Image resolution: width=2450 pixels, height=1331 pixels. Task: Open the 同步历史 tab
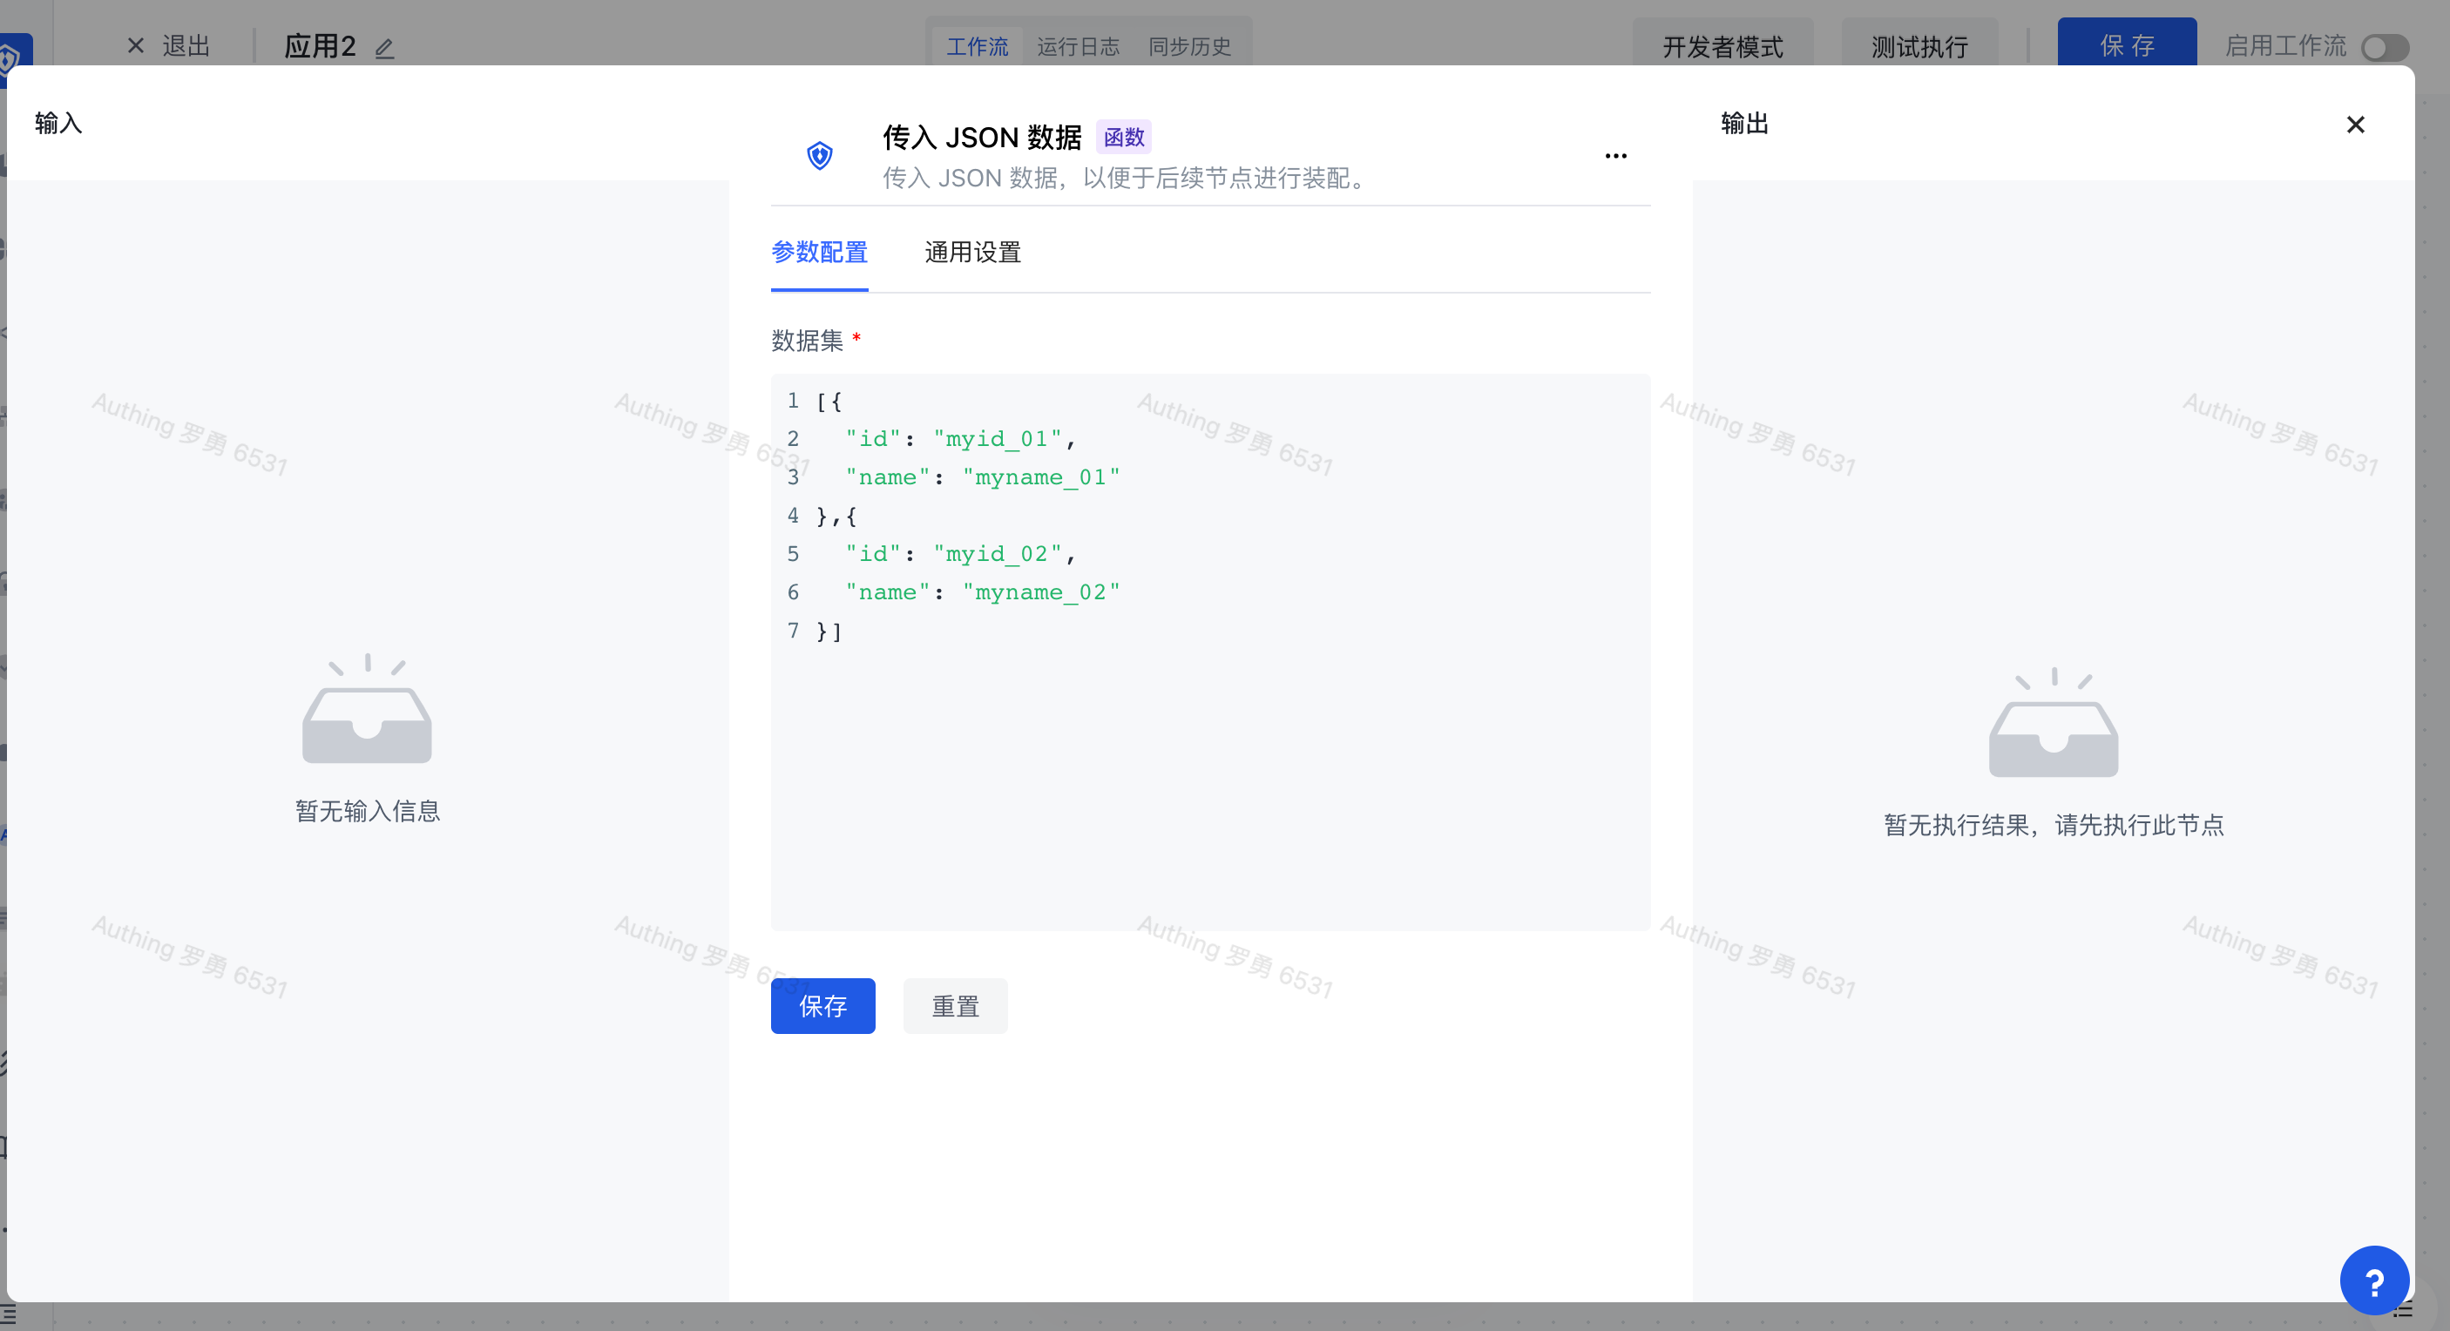coord(1189,46)
